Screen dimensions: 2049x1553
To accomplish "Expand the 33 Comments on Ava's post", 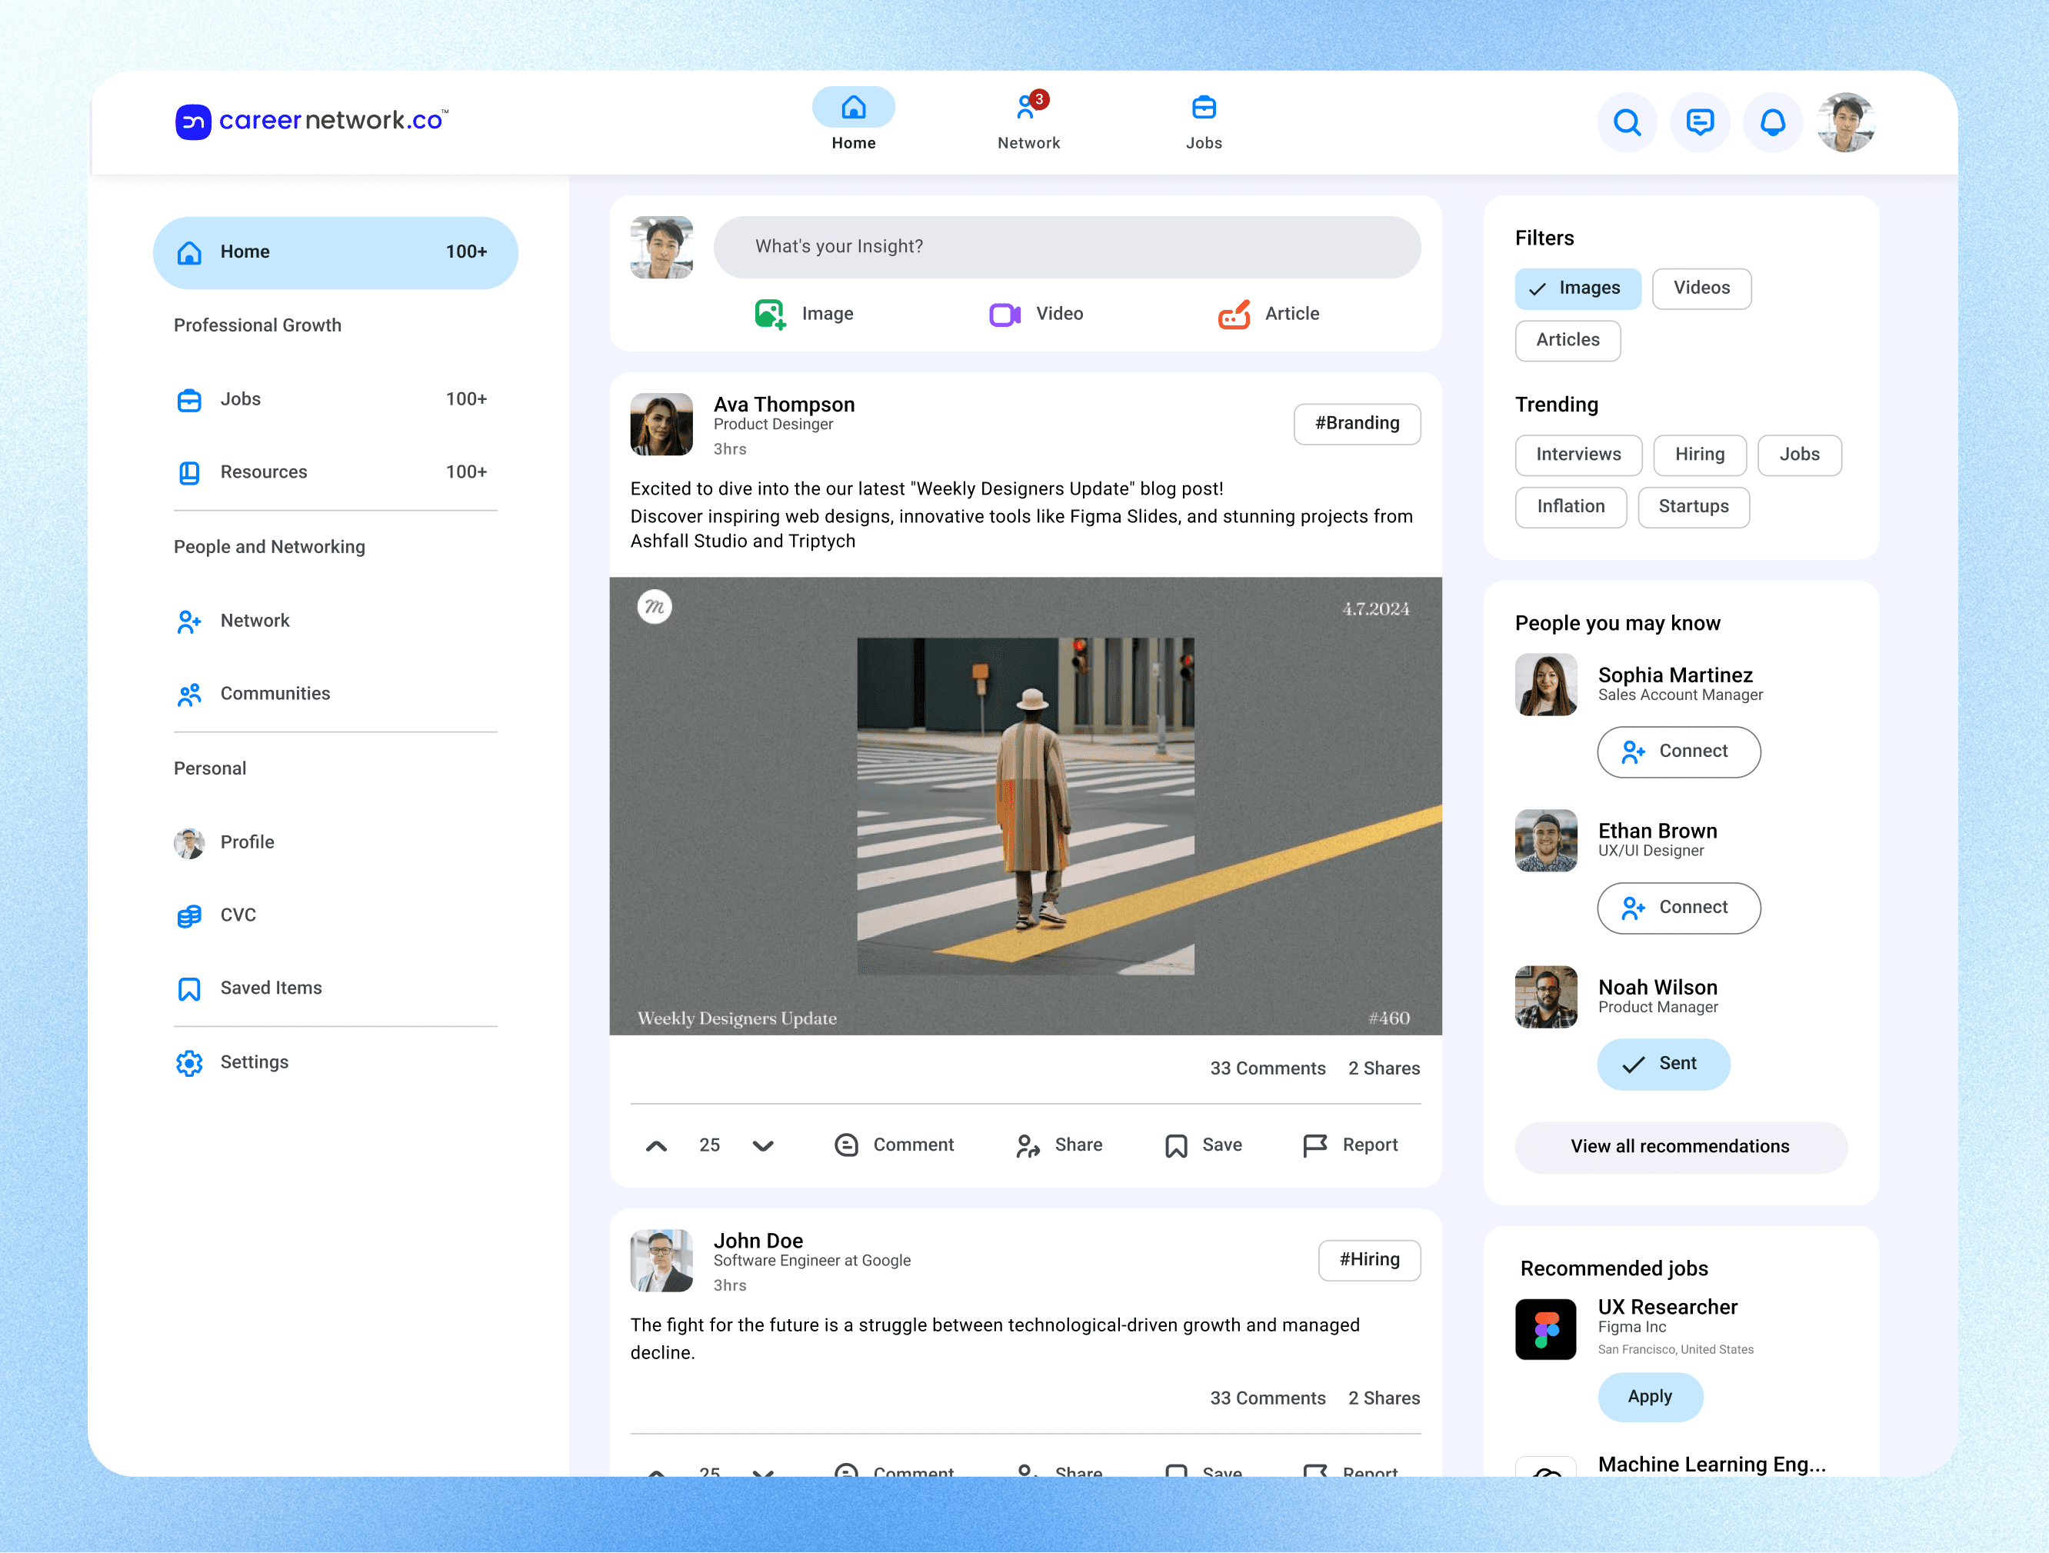I will [1266, 1068].
